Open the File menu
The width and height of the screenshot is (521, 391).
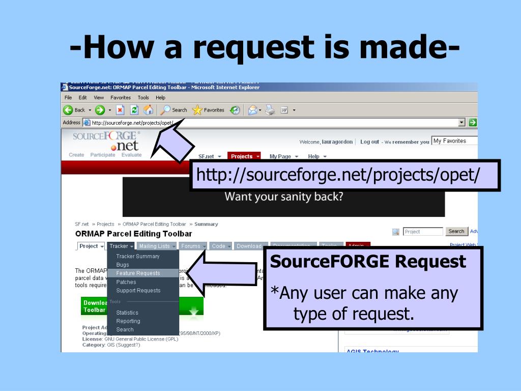68,97
